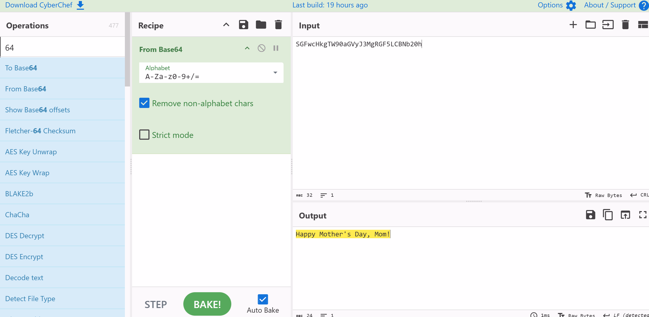Maximise the output pane icon
The width and height of the screenshot is (649, 317).
pyautogui.click(x=643, y=215)
